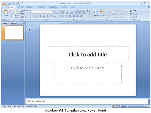Toggle Bold formatting
Image resolution: width=151 pixels, height=113 pixels.
click(33, 16)
